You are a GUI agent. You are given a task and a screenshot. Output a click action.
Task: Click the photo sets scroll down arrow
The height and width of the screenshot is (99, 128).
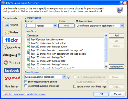point(106,67)
